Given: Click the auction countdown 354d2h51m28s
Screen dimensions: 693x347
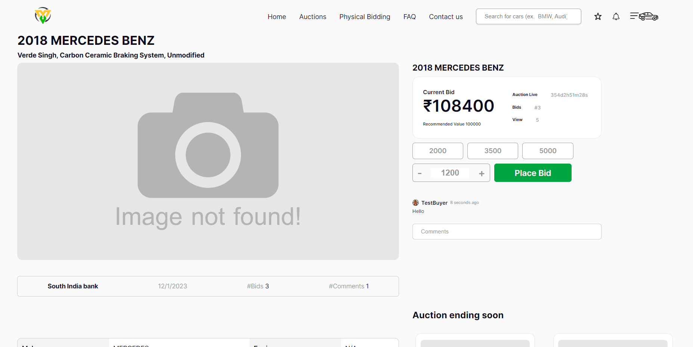Looking at the screenshot, I should tap(569, 95).
